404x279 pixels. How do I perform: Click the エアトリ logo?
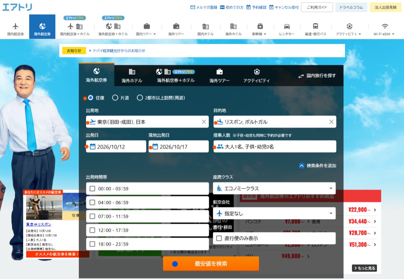(x=17, y=7)
